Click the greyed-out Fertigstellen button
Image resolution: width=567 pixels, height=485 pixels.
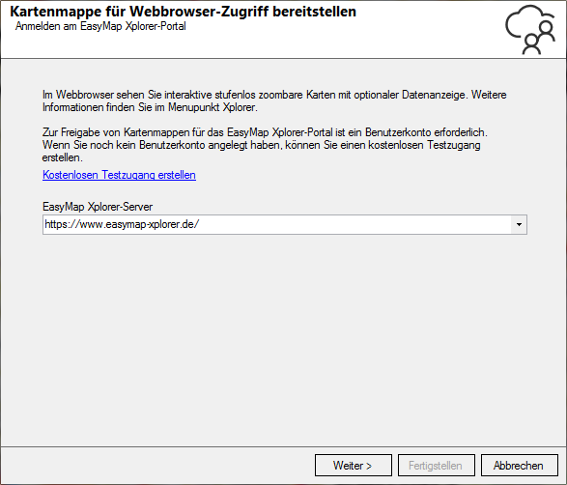tap(436, 466)
